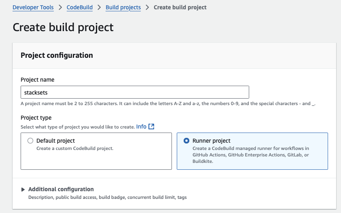Click the breadcrumb chevron after Developer Tools

(x=60, y=7)
